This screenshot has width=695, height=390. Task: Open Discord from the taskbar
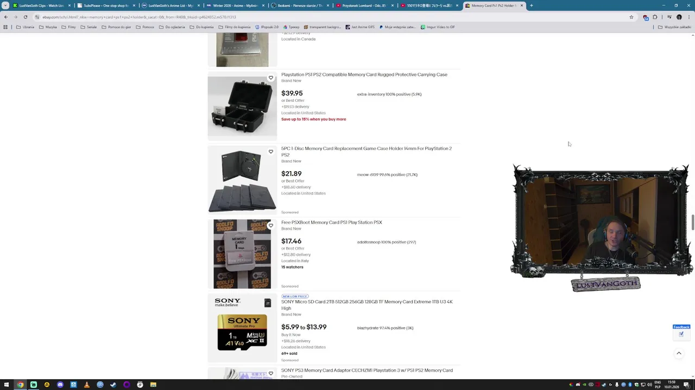(60, 385)
